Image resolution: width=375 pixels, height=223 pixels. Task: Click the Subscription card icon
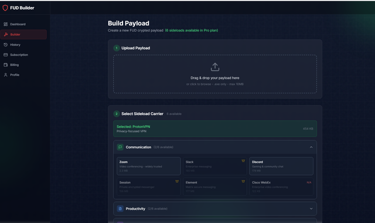tap(6, 55)
